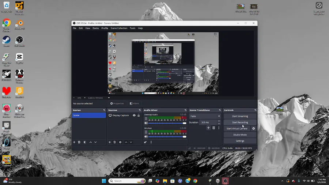The image size is (329, 185).
Task: Click the OBS preview canvas
Action: (163, 63)
